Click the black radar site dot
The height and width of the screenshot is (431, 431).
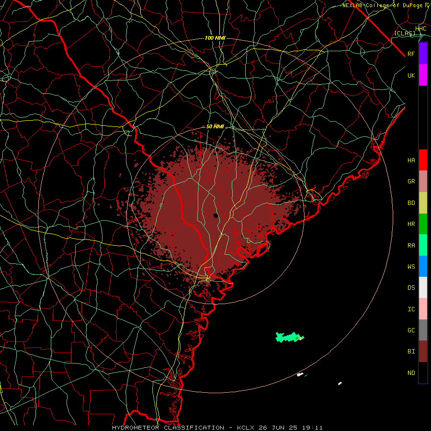click(x=216, y=215)
